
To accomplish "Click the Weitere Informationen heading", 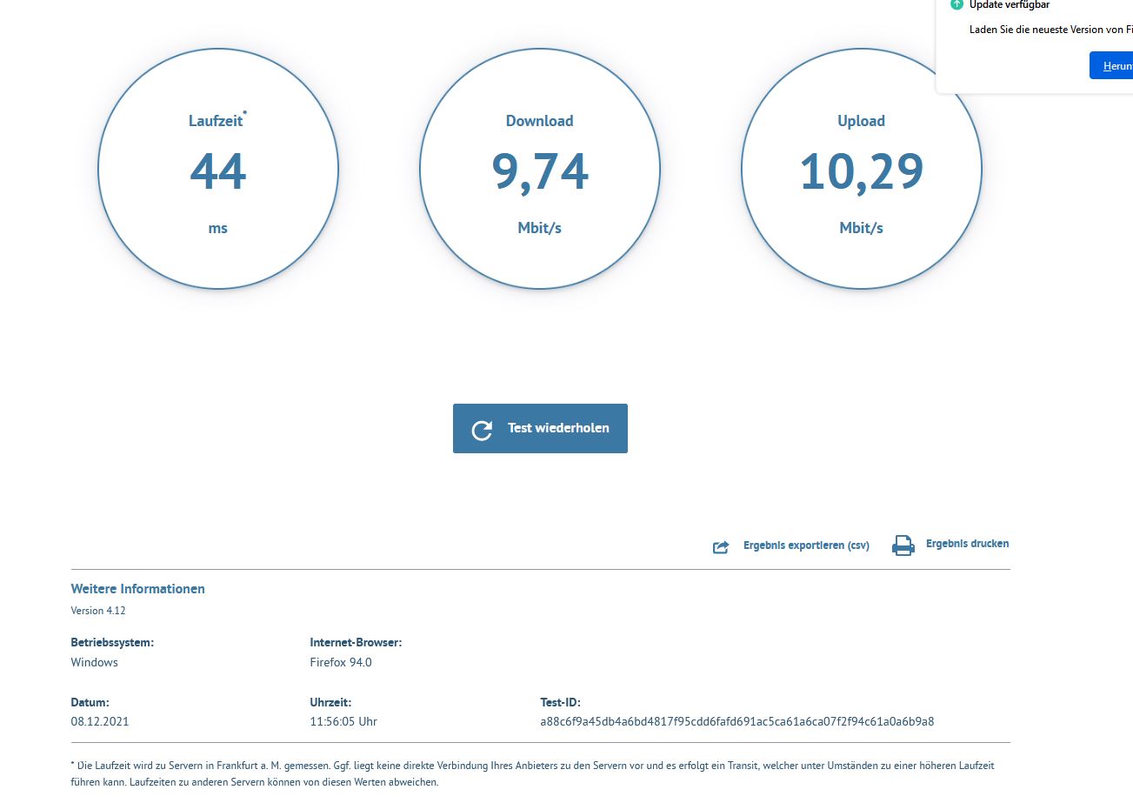I will (x=138, y=589).
